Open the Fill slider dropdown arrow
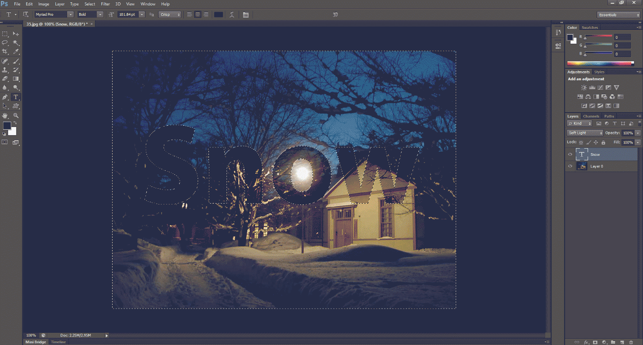643x345 pixels. tap(638, 142)
